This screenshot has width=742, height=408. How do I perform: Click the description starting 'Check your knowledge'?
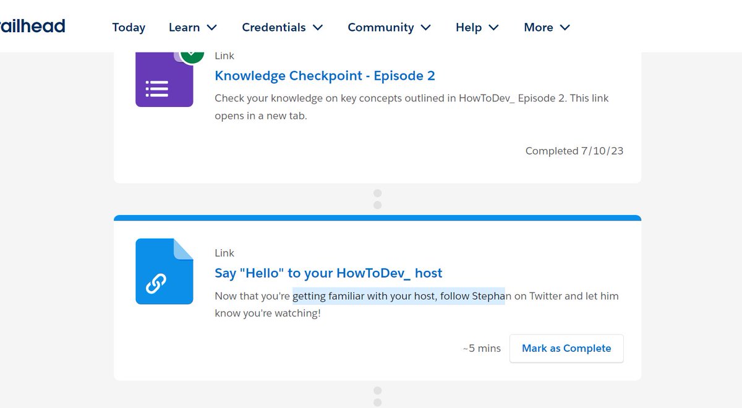[x=412, y=106]
